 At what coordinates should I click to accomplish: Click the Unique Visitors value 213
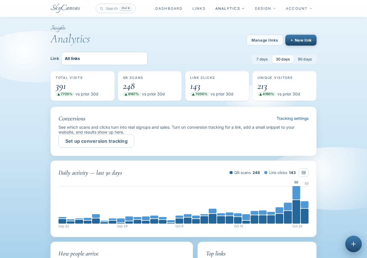(x=262, y=86)
